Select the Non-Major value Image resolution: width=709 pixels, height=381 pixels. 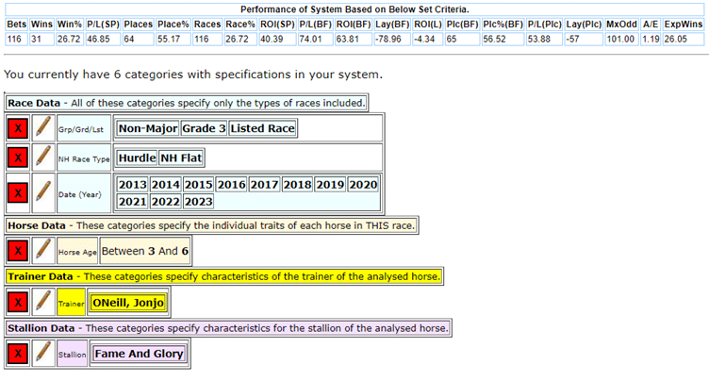(x=148, y=128)
